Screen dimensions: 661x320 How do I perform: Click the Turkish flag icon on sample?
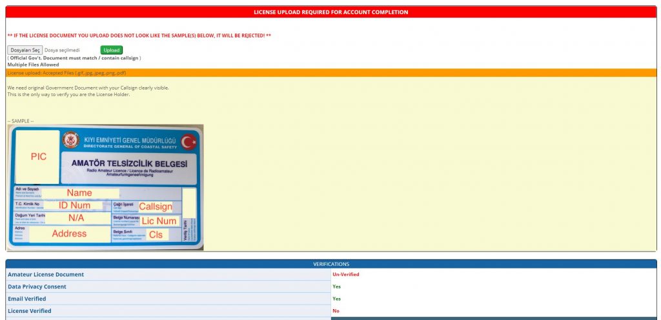[x=188, y=141]
